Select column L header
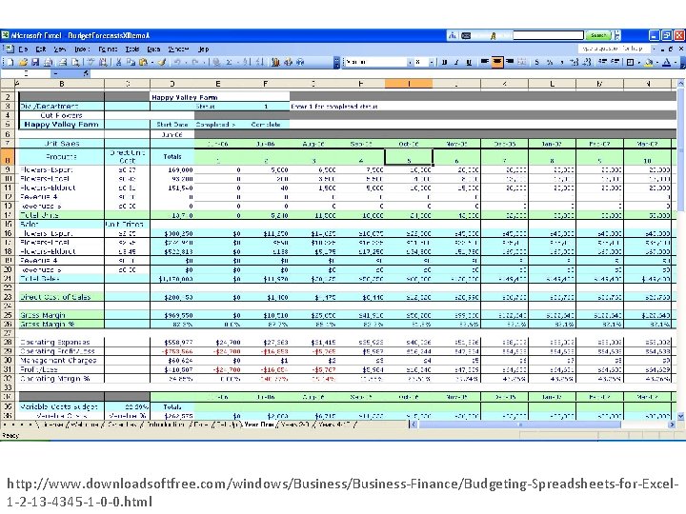The height and width of the screenshot is (514, 686). click(x=552, y=84)
